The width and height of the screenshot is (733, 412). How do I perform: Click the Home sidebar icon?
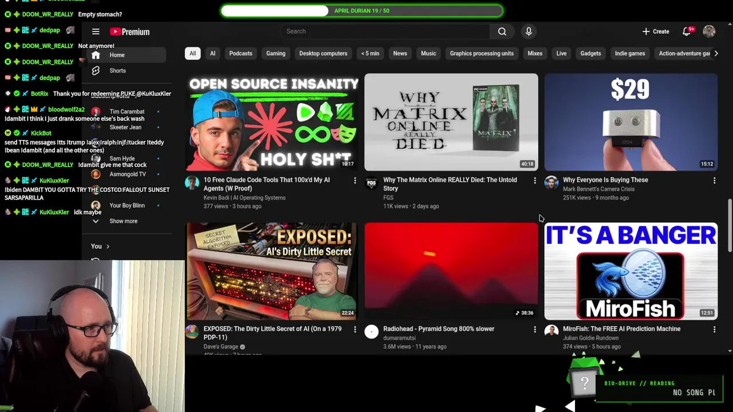point(96,55)
